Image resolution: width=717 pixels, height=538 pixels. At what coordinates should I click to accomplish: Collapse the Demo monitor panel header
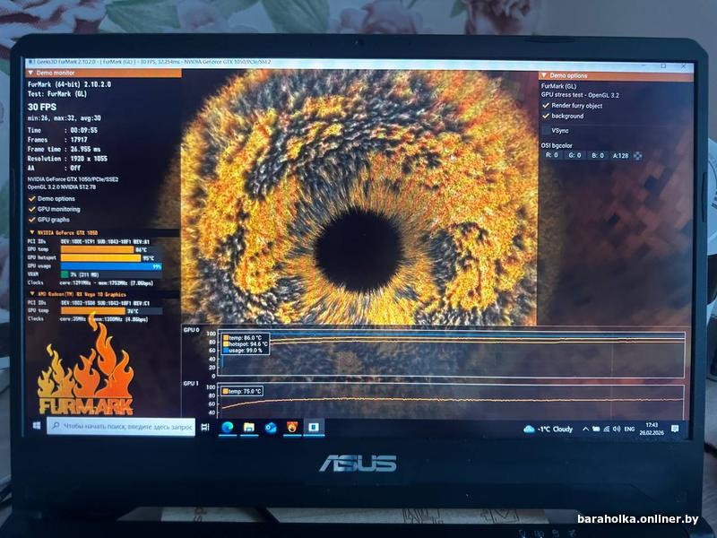103,73
